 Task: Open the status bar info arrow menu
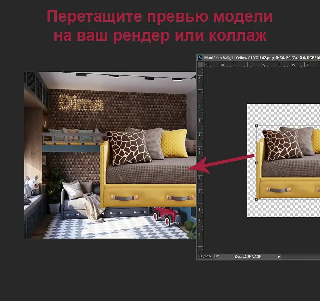point(279,257)
